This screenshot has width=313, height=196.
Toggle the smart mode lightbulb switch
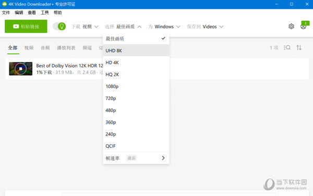[x=59, y=26]
